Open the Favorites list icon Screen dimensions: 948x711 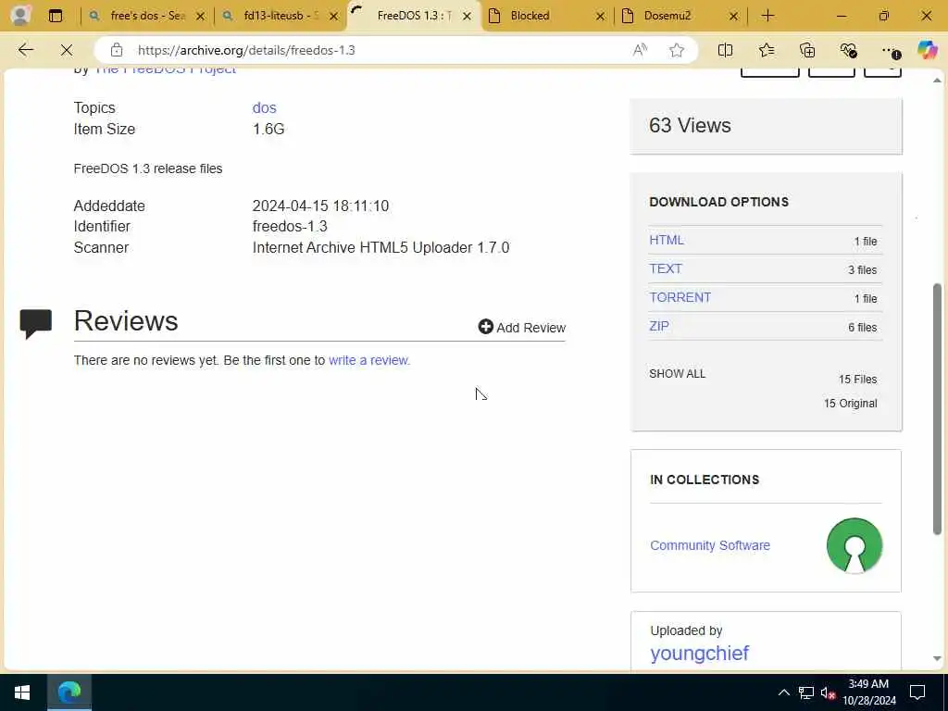(x=766, y=50)
